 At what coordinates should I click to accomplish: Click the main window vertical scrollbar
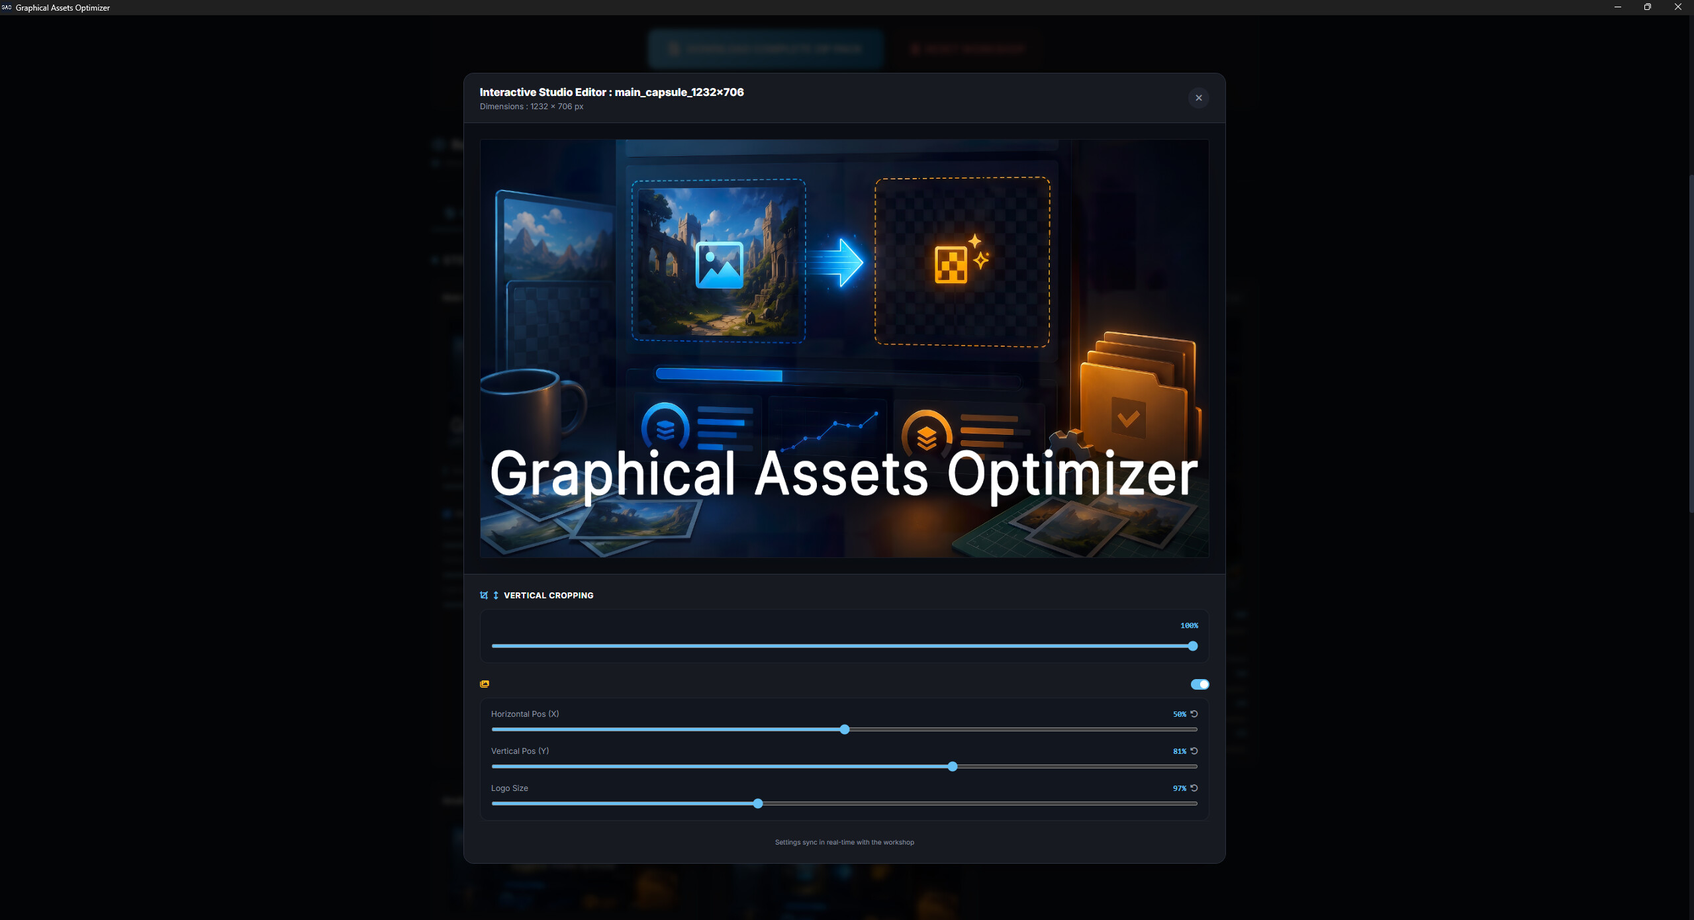point(1691,343)
